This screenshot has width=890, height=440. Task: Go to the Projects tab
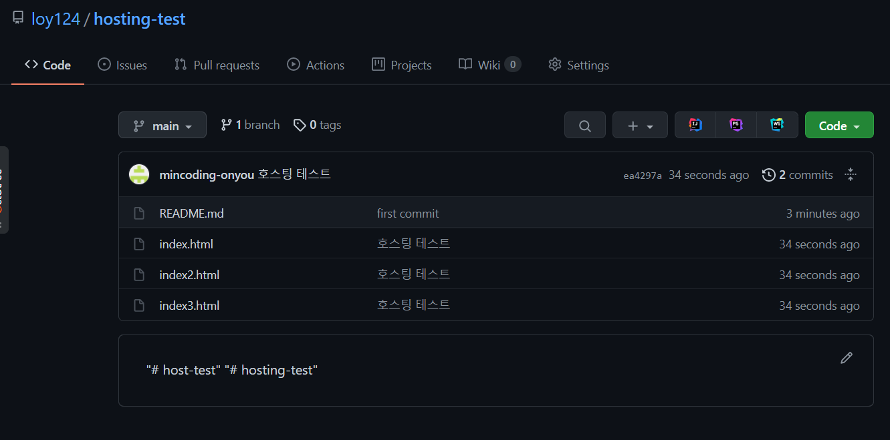[x=402, y=65]
